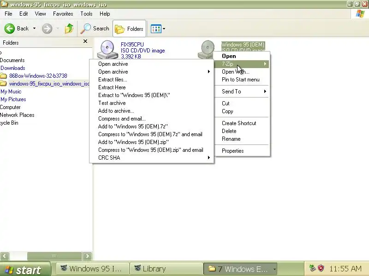Open the Search pane
Viewport: 369px width, 276px height.
(x=95, y=29)
